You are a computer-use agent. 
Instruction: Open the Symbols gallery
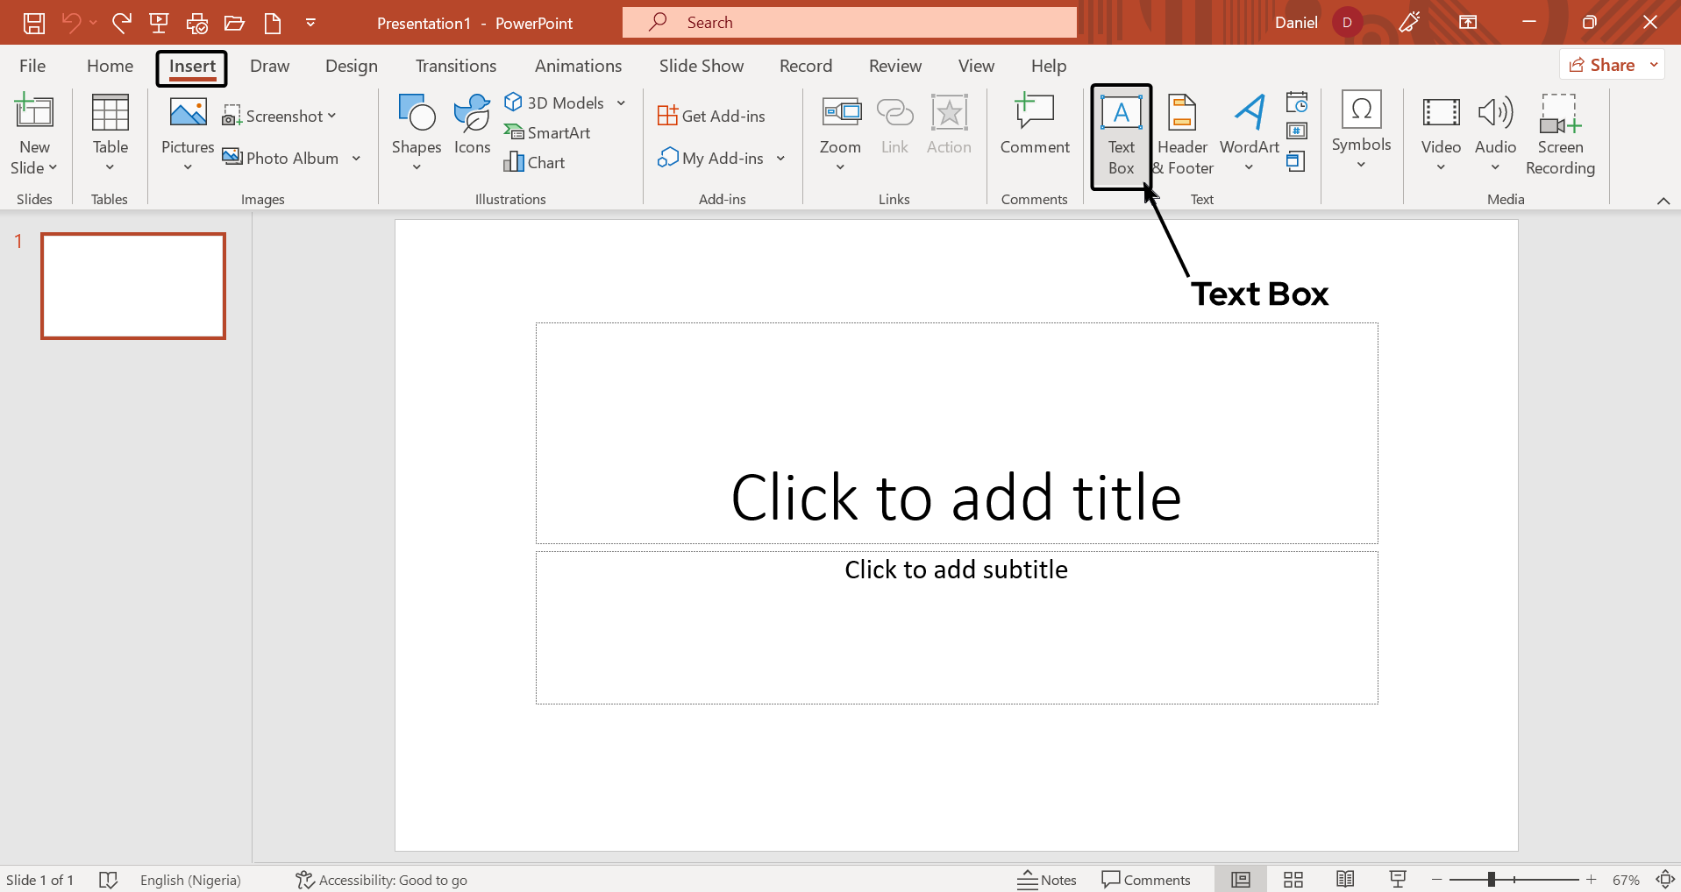[x=1360, y=131]
